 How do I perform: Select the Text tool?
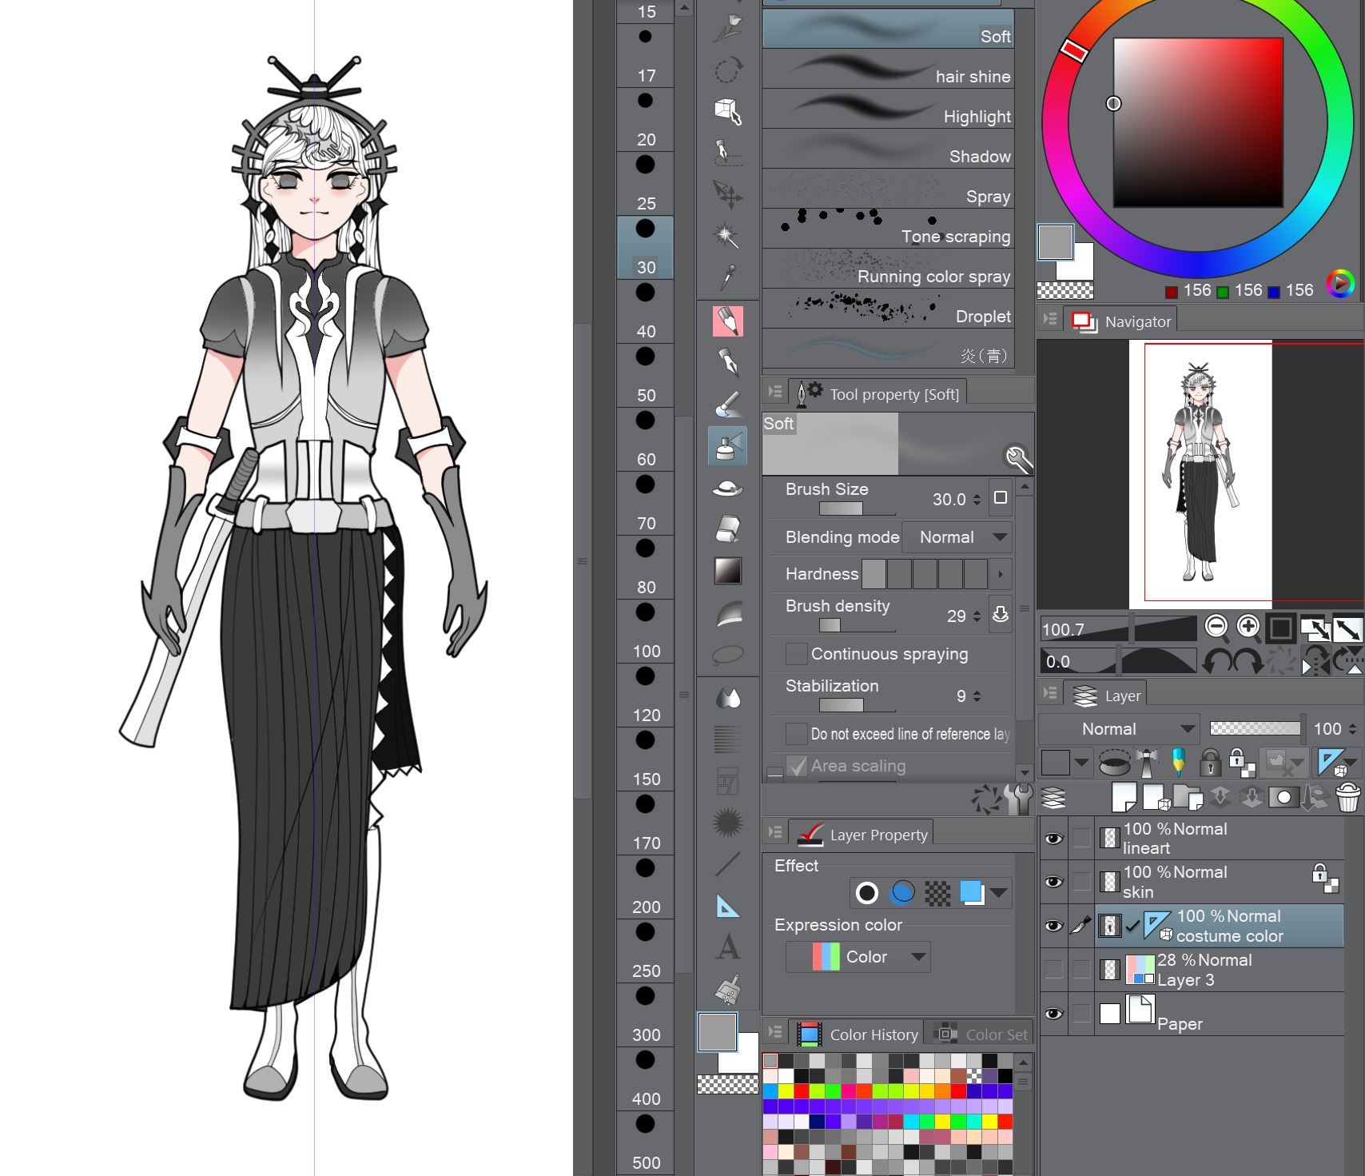(x=727, y=947)
